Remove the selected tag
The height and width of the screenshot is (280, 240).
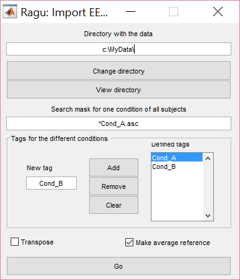113,186
